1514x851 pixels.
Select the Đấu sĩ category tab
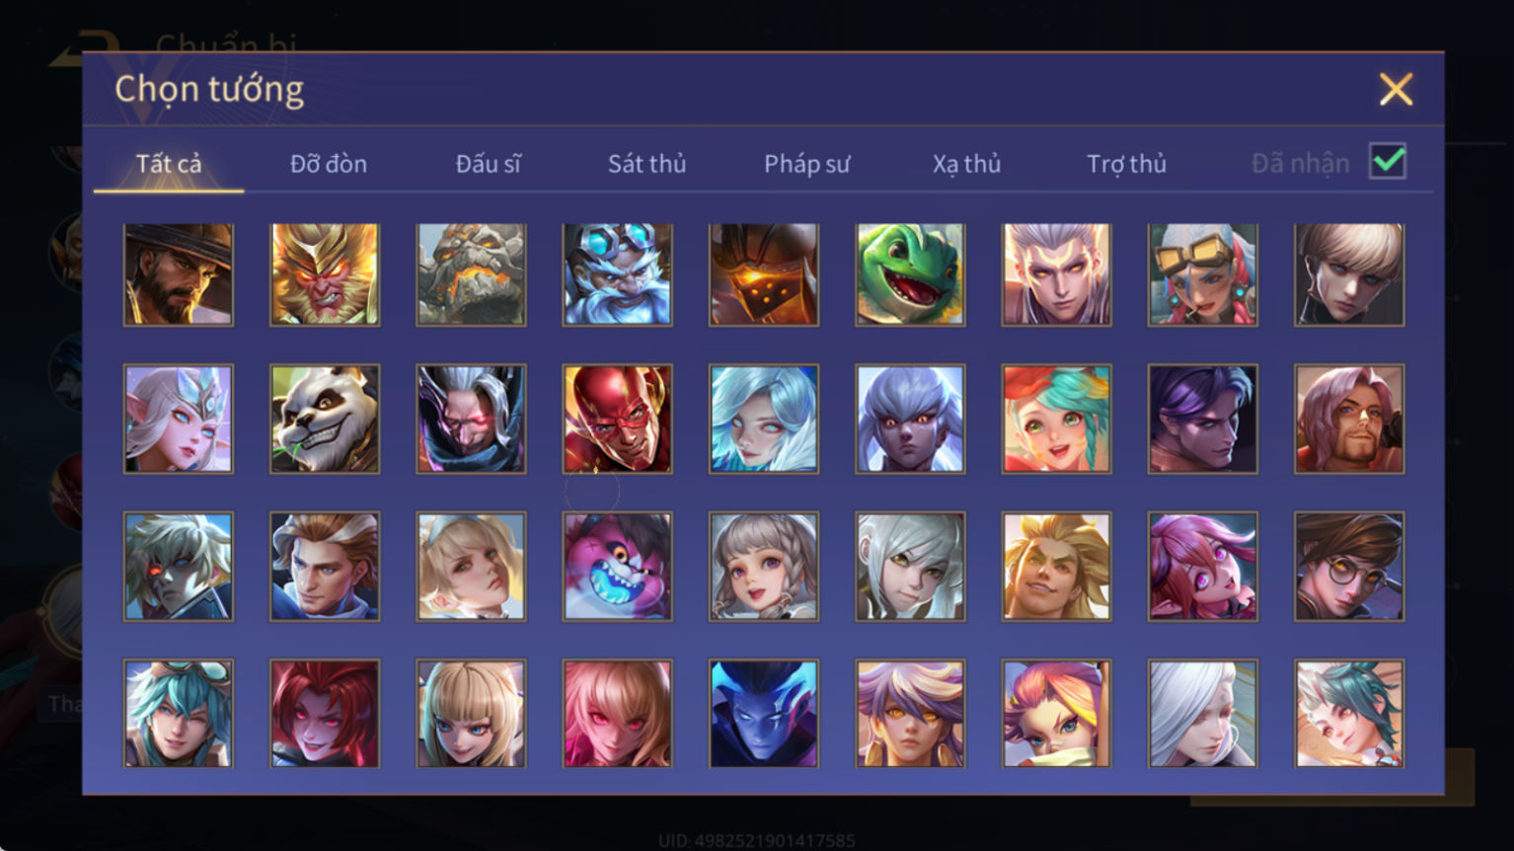coord(488,164)
